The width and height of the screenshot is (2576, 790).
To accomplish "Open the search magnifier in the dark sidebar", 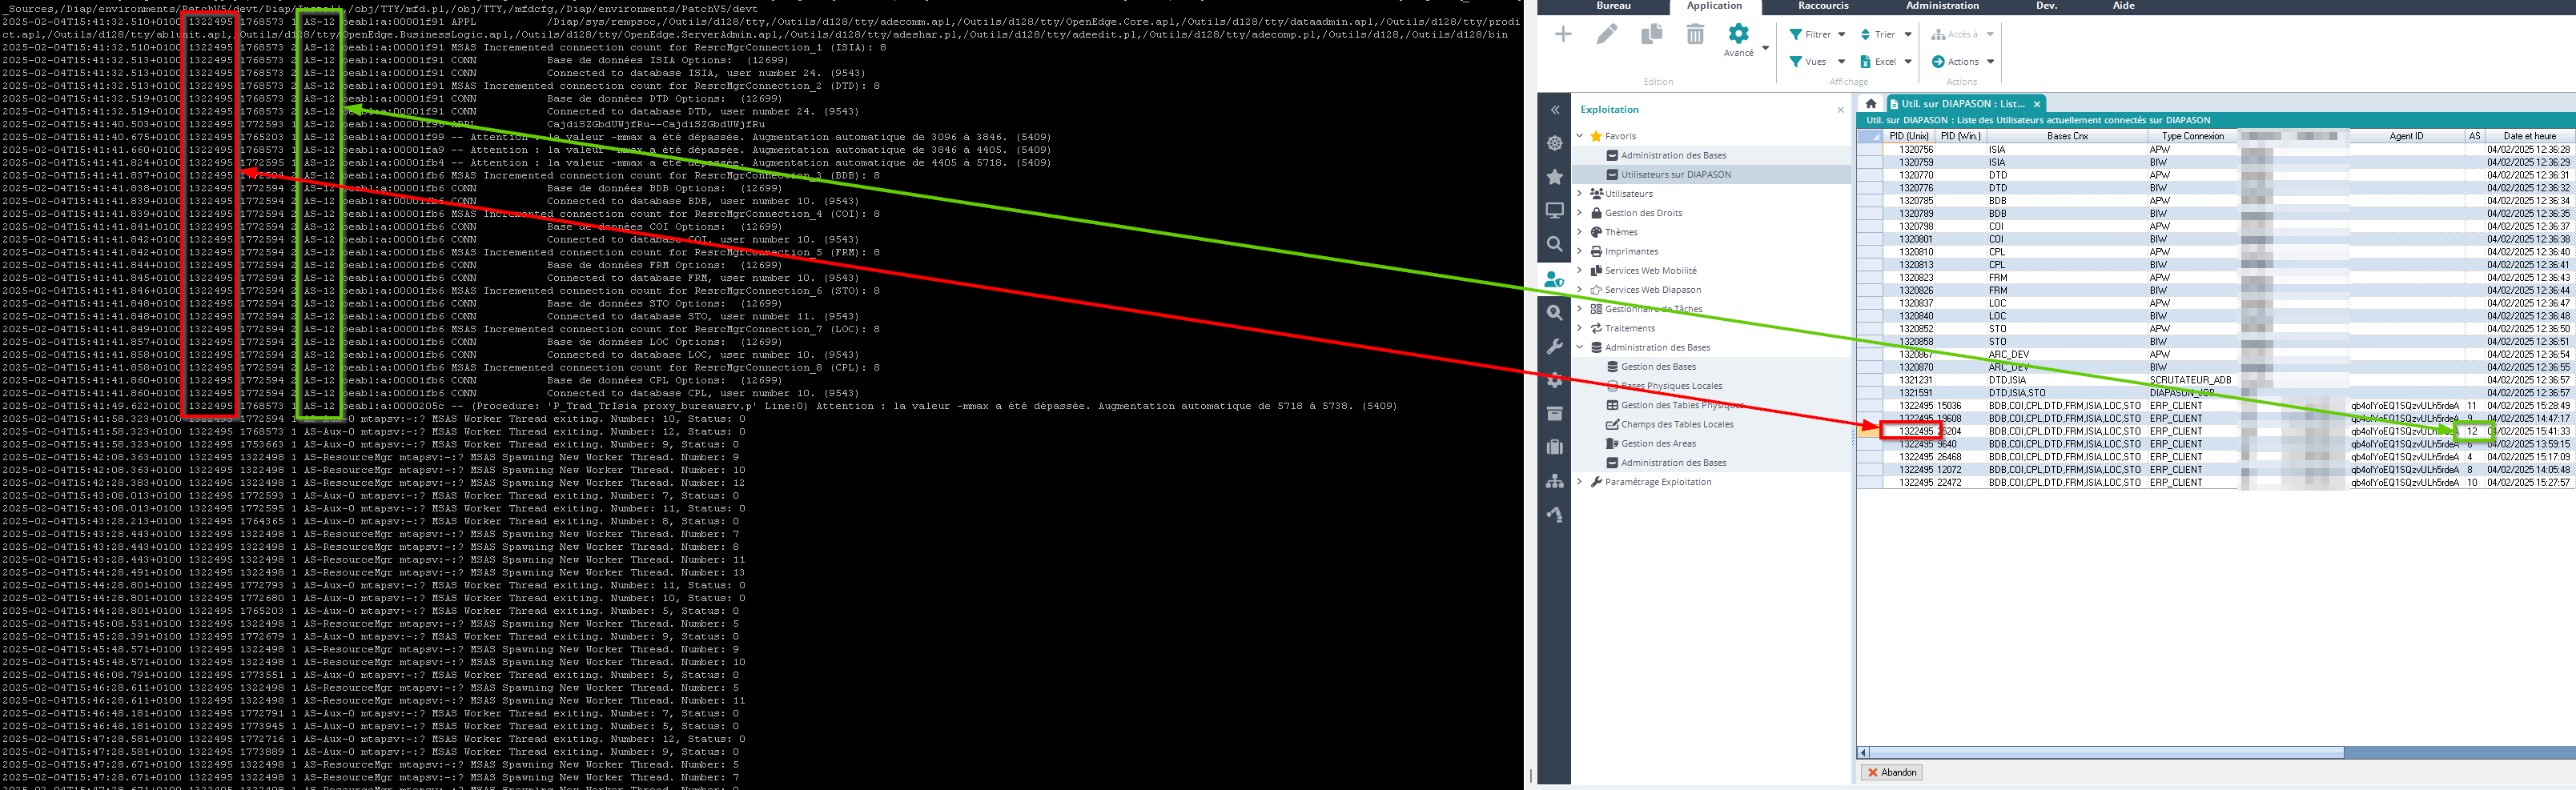I will pyautogui.click(x=1554, y=244).
